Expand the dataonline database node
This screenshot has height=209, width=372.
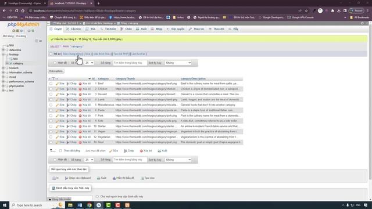pyautogui.click(x=3, y=50)
